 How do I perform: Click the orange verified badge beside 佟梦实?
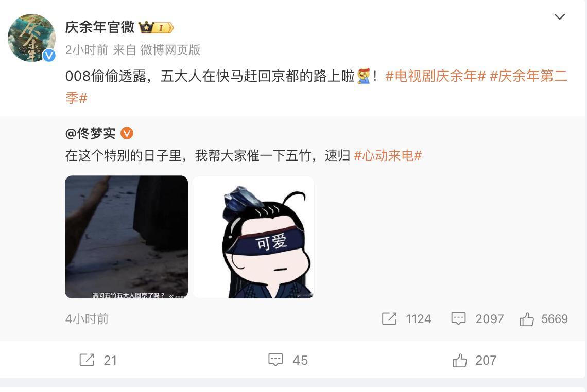127,133
